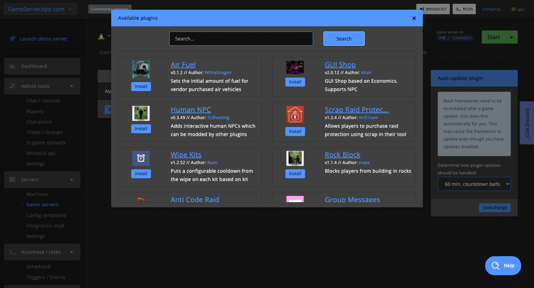Open the Help chat widget

pyautogui.click(x=503, y=266)
